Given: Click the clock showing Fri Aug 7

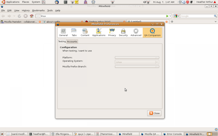Looking at the screenshot, I should [x=164, y=2].
